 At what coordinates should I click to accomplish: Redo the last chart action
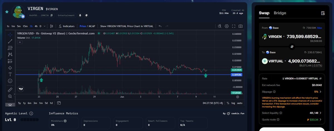[167, 26]
